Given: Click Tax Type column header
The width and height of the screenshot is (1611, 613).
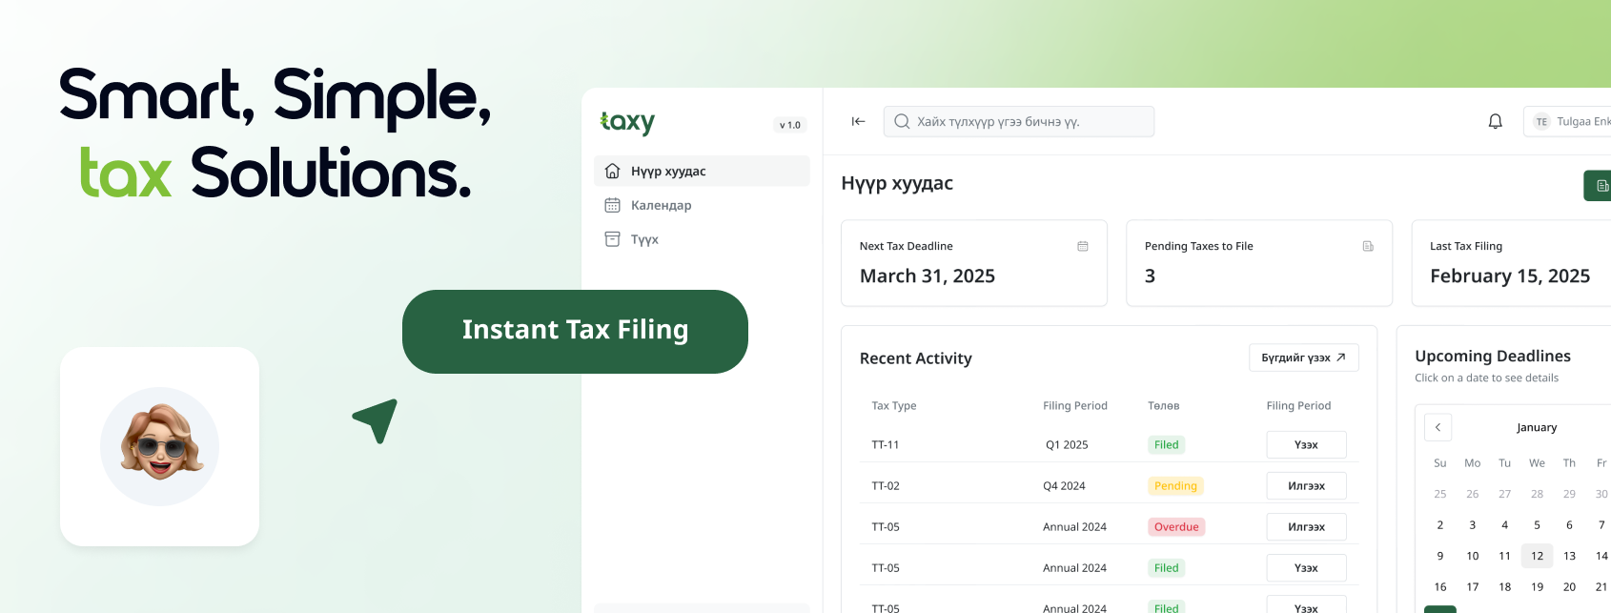Looking at the screenshot, I should point(894,405).
